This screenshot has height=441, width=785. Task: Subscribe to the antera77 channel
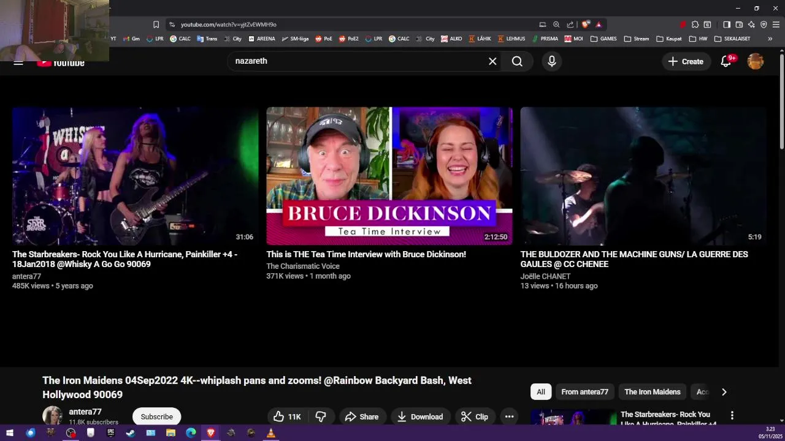156,417
